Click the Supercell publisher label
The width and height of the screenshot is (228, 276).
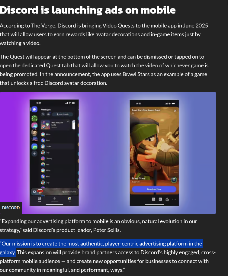coord(136,182)
